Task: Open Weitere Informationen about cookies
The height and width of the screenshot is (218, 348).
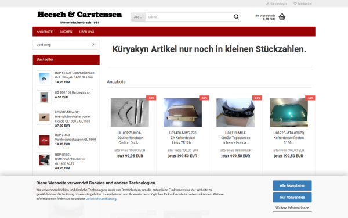Action: tap(292, 208)
